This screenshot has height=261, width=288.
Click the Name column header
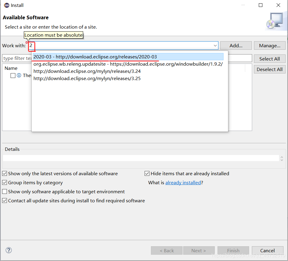pyautogui.click(x=11, y=68)
